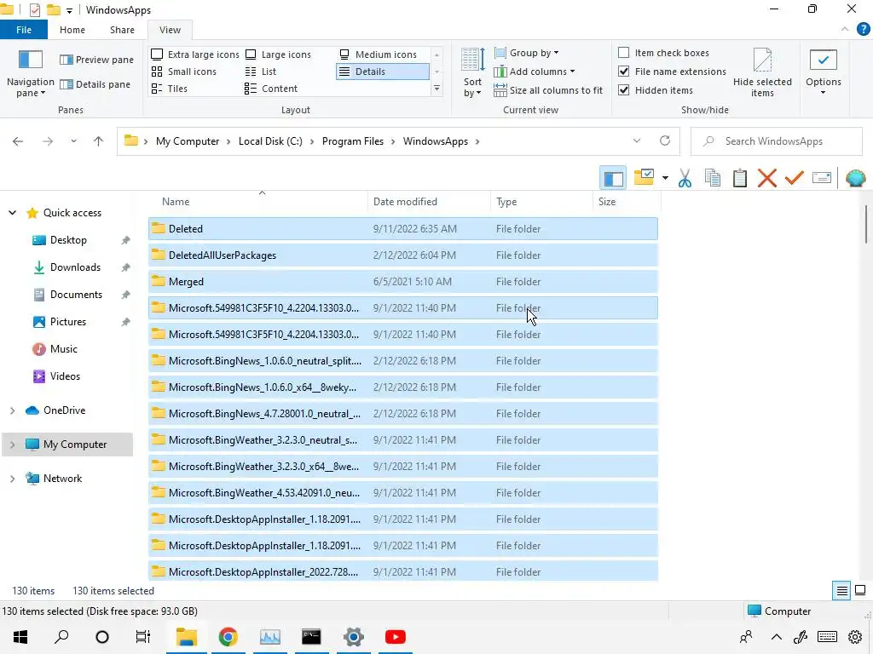
Task: Select the DeletedAllUserPackages folder
Action: tap(403, 255)
